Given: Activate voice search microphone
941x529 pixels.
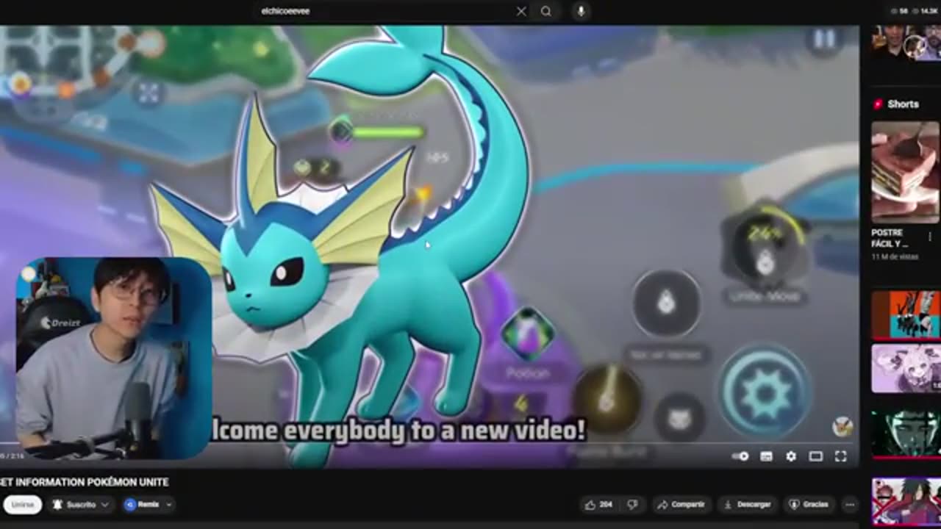Looking at the screenshot, I should click(581, 11).
